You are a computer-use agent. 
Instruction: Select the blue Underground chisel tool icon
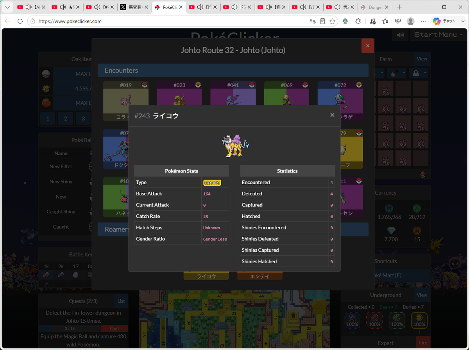point(352,321)
